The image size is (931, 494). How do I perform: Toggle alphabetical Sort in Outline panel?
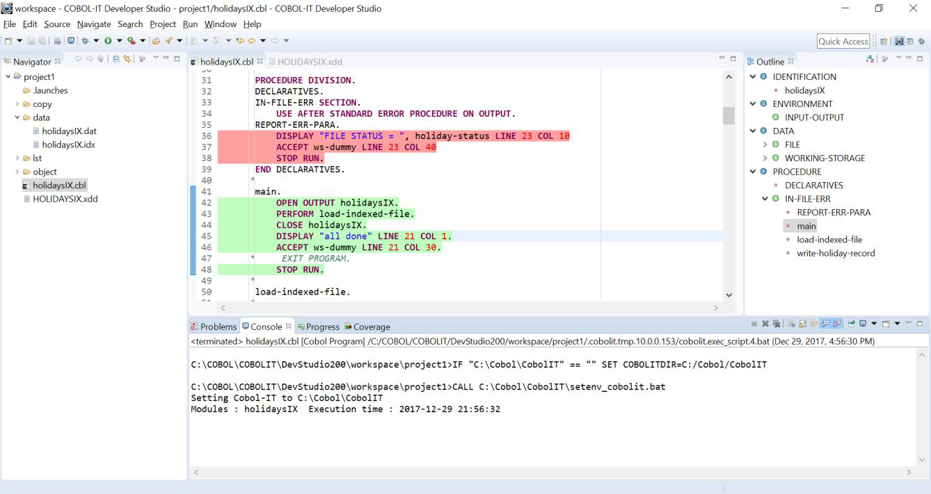[870, 60]
